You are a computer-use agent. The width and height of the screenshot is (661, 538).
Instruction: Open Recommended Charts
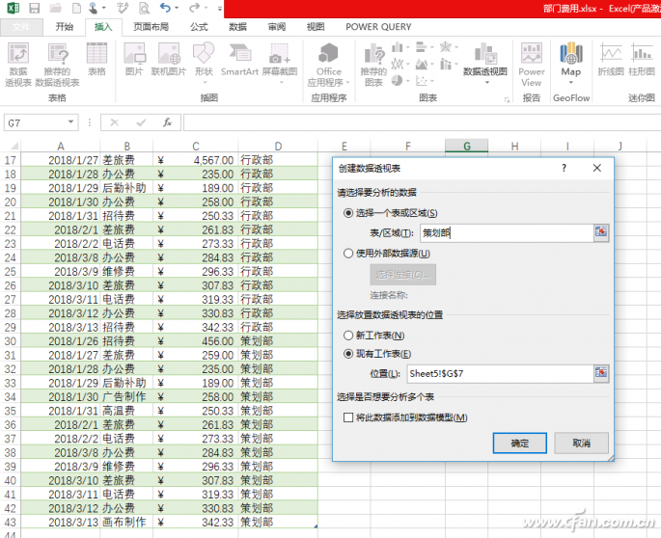point(373,64)
